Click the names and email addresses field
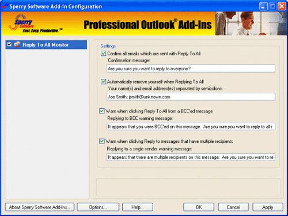Viewport: 288px width, 216px height. 191,97
